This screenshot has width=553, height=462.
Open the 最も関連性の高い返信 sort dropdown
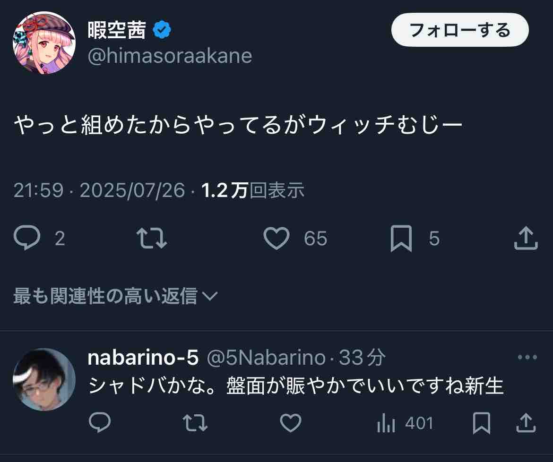115,296
